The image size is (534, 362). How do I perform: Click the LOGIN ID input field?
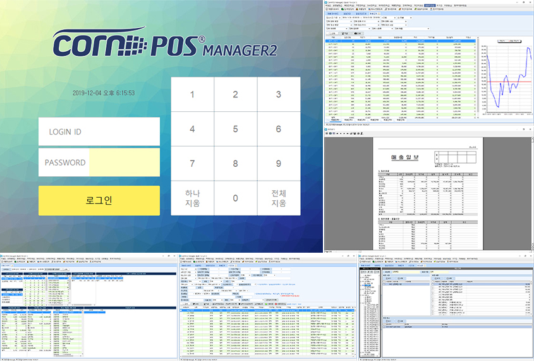99,131
